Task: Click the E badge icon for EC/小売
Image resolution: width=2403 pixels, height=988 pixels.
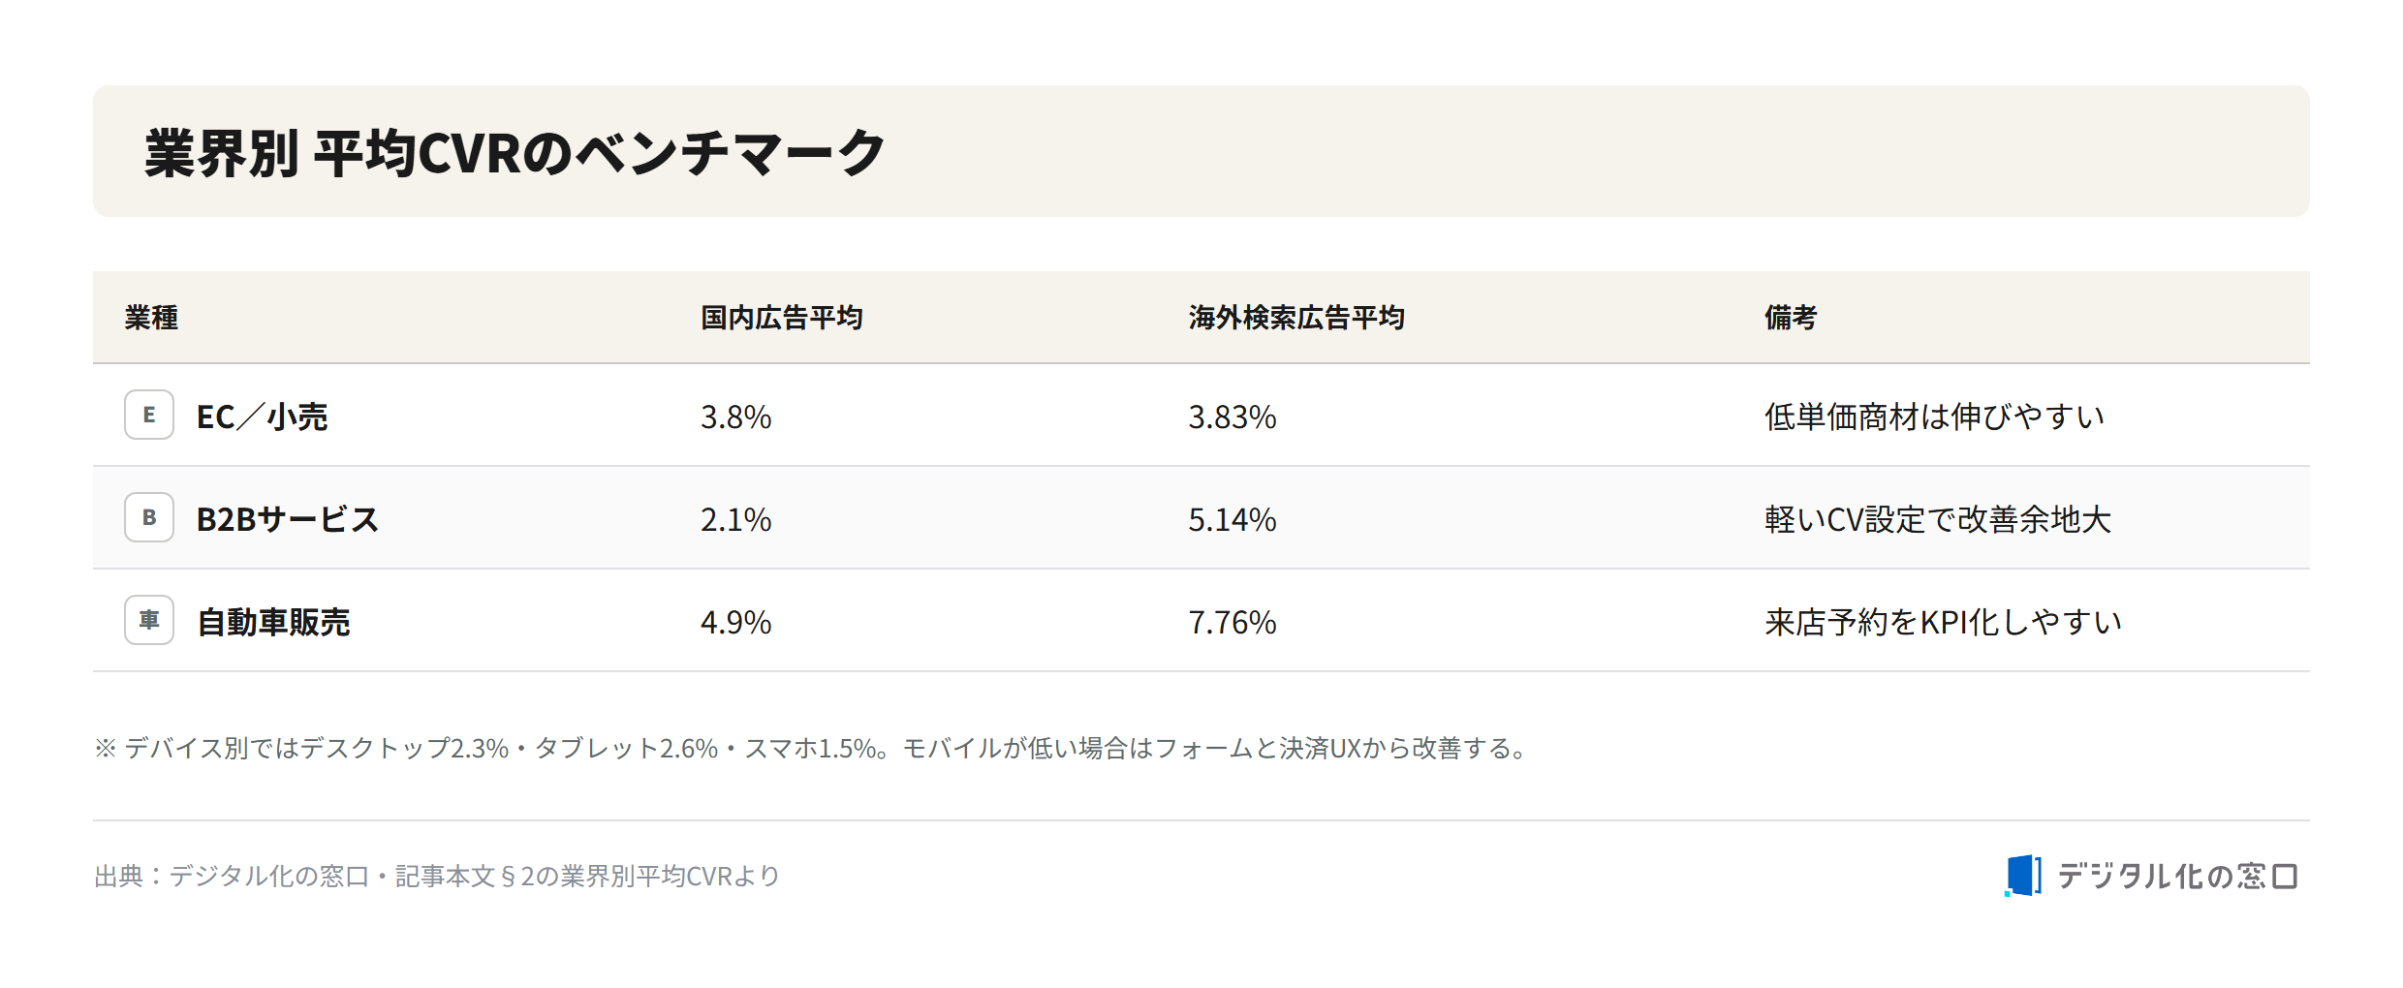Action: pyautogui.click(x=149, y=415)
